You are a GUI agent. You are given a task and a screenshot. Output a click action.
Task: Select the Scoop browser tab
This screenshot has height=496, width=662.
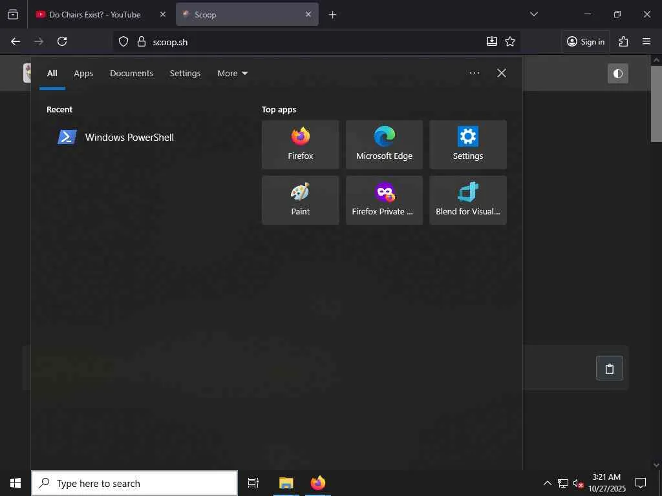pos(247,14)
